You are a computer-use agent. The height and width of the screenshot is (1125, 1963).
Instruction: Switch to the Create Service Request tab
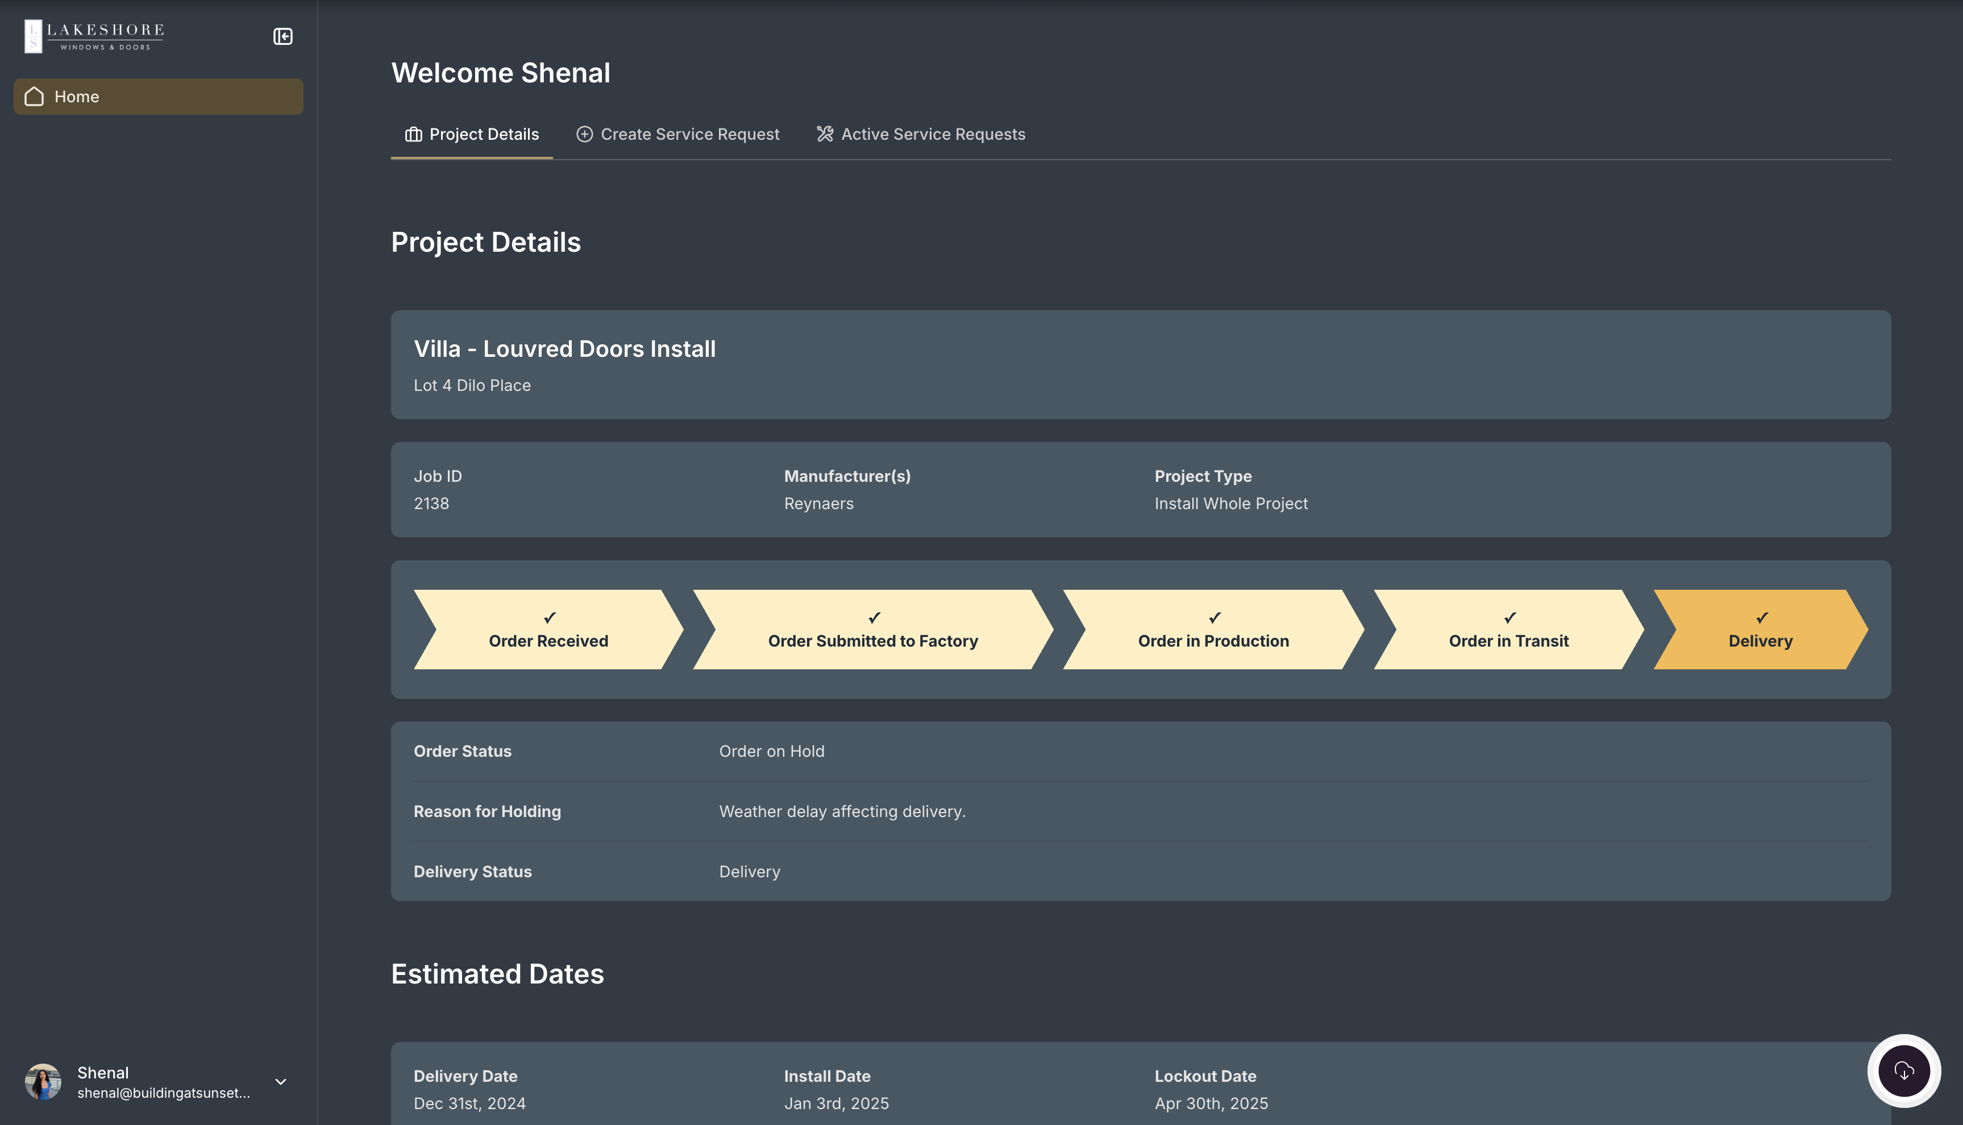pyautogui.click(x=690, y=134)
